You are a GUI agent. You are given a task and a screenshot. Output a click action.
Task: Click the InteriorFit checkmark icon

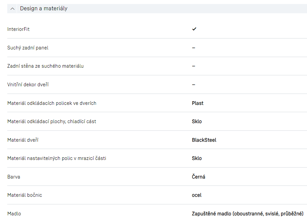click(194, 29)
